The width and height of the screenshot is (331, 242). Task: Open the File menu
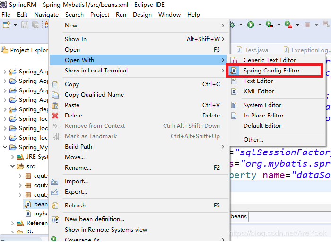pyautogui.click(x=6, y=15)
